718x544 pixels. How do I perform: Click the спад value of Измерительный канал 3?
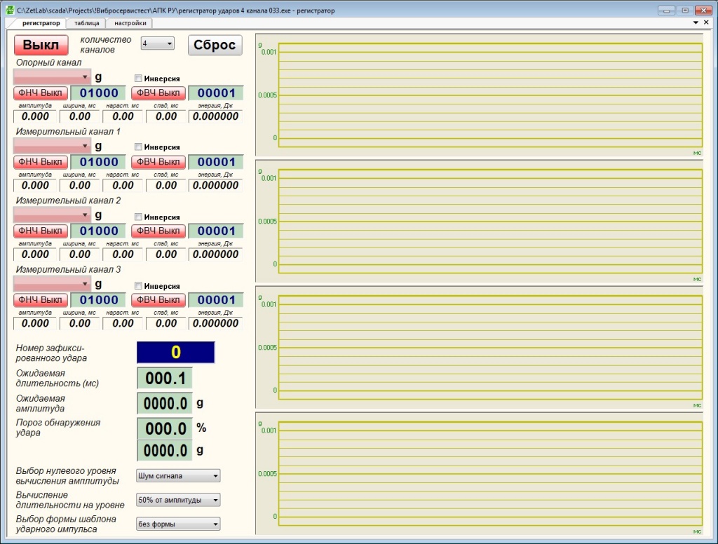coord(165,323)
